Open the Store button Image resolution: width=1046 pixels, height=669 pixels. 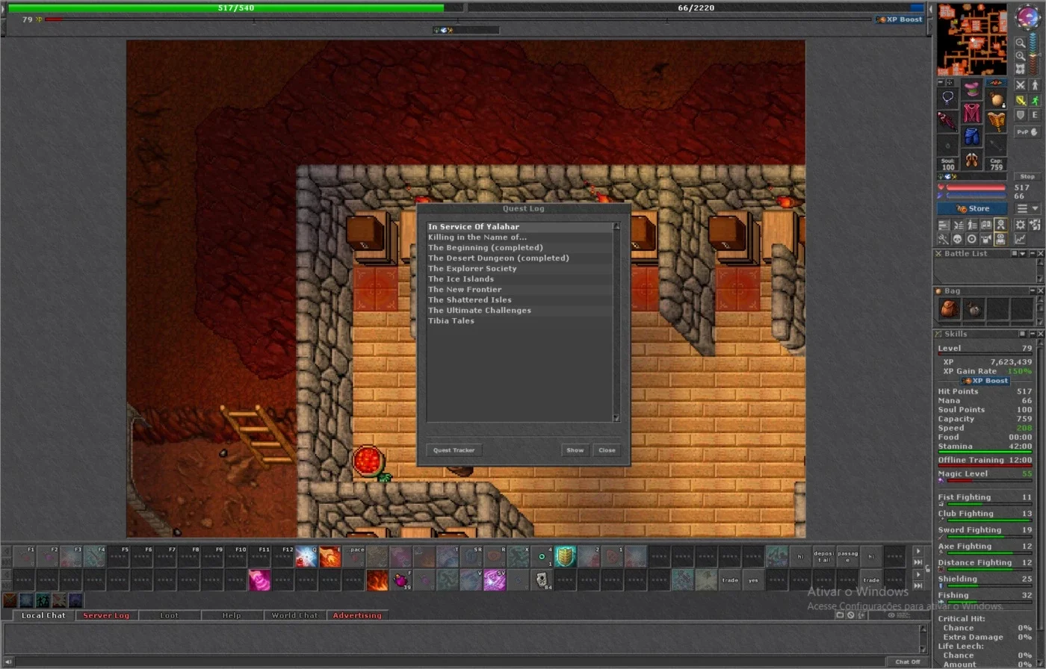[972, 209]
